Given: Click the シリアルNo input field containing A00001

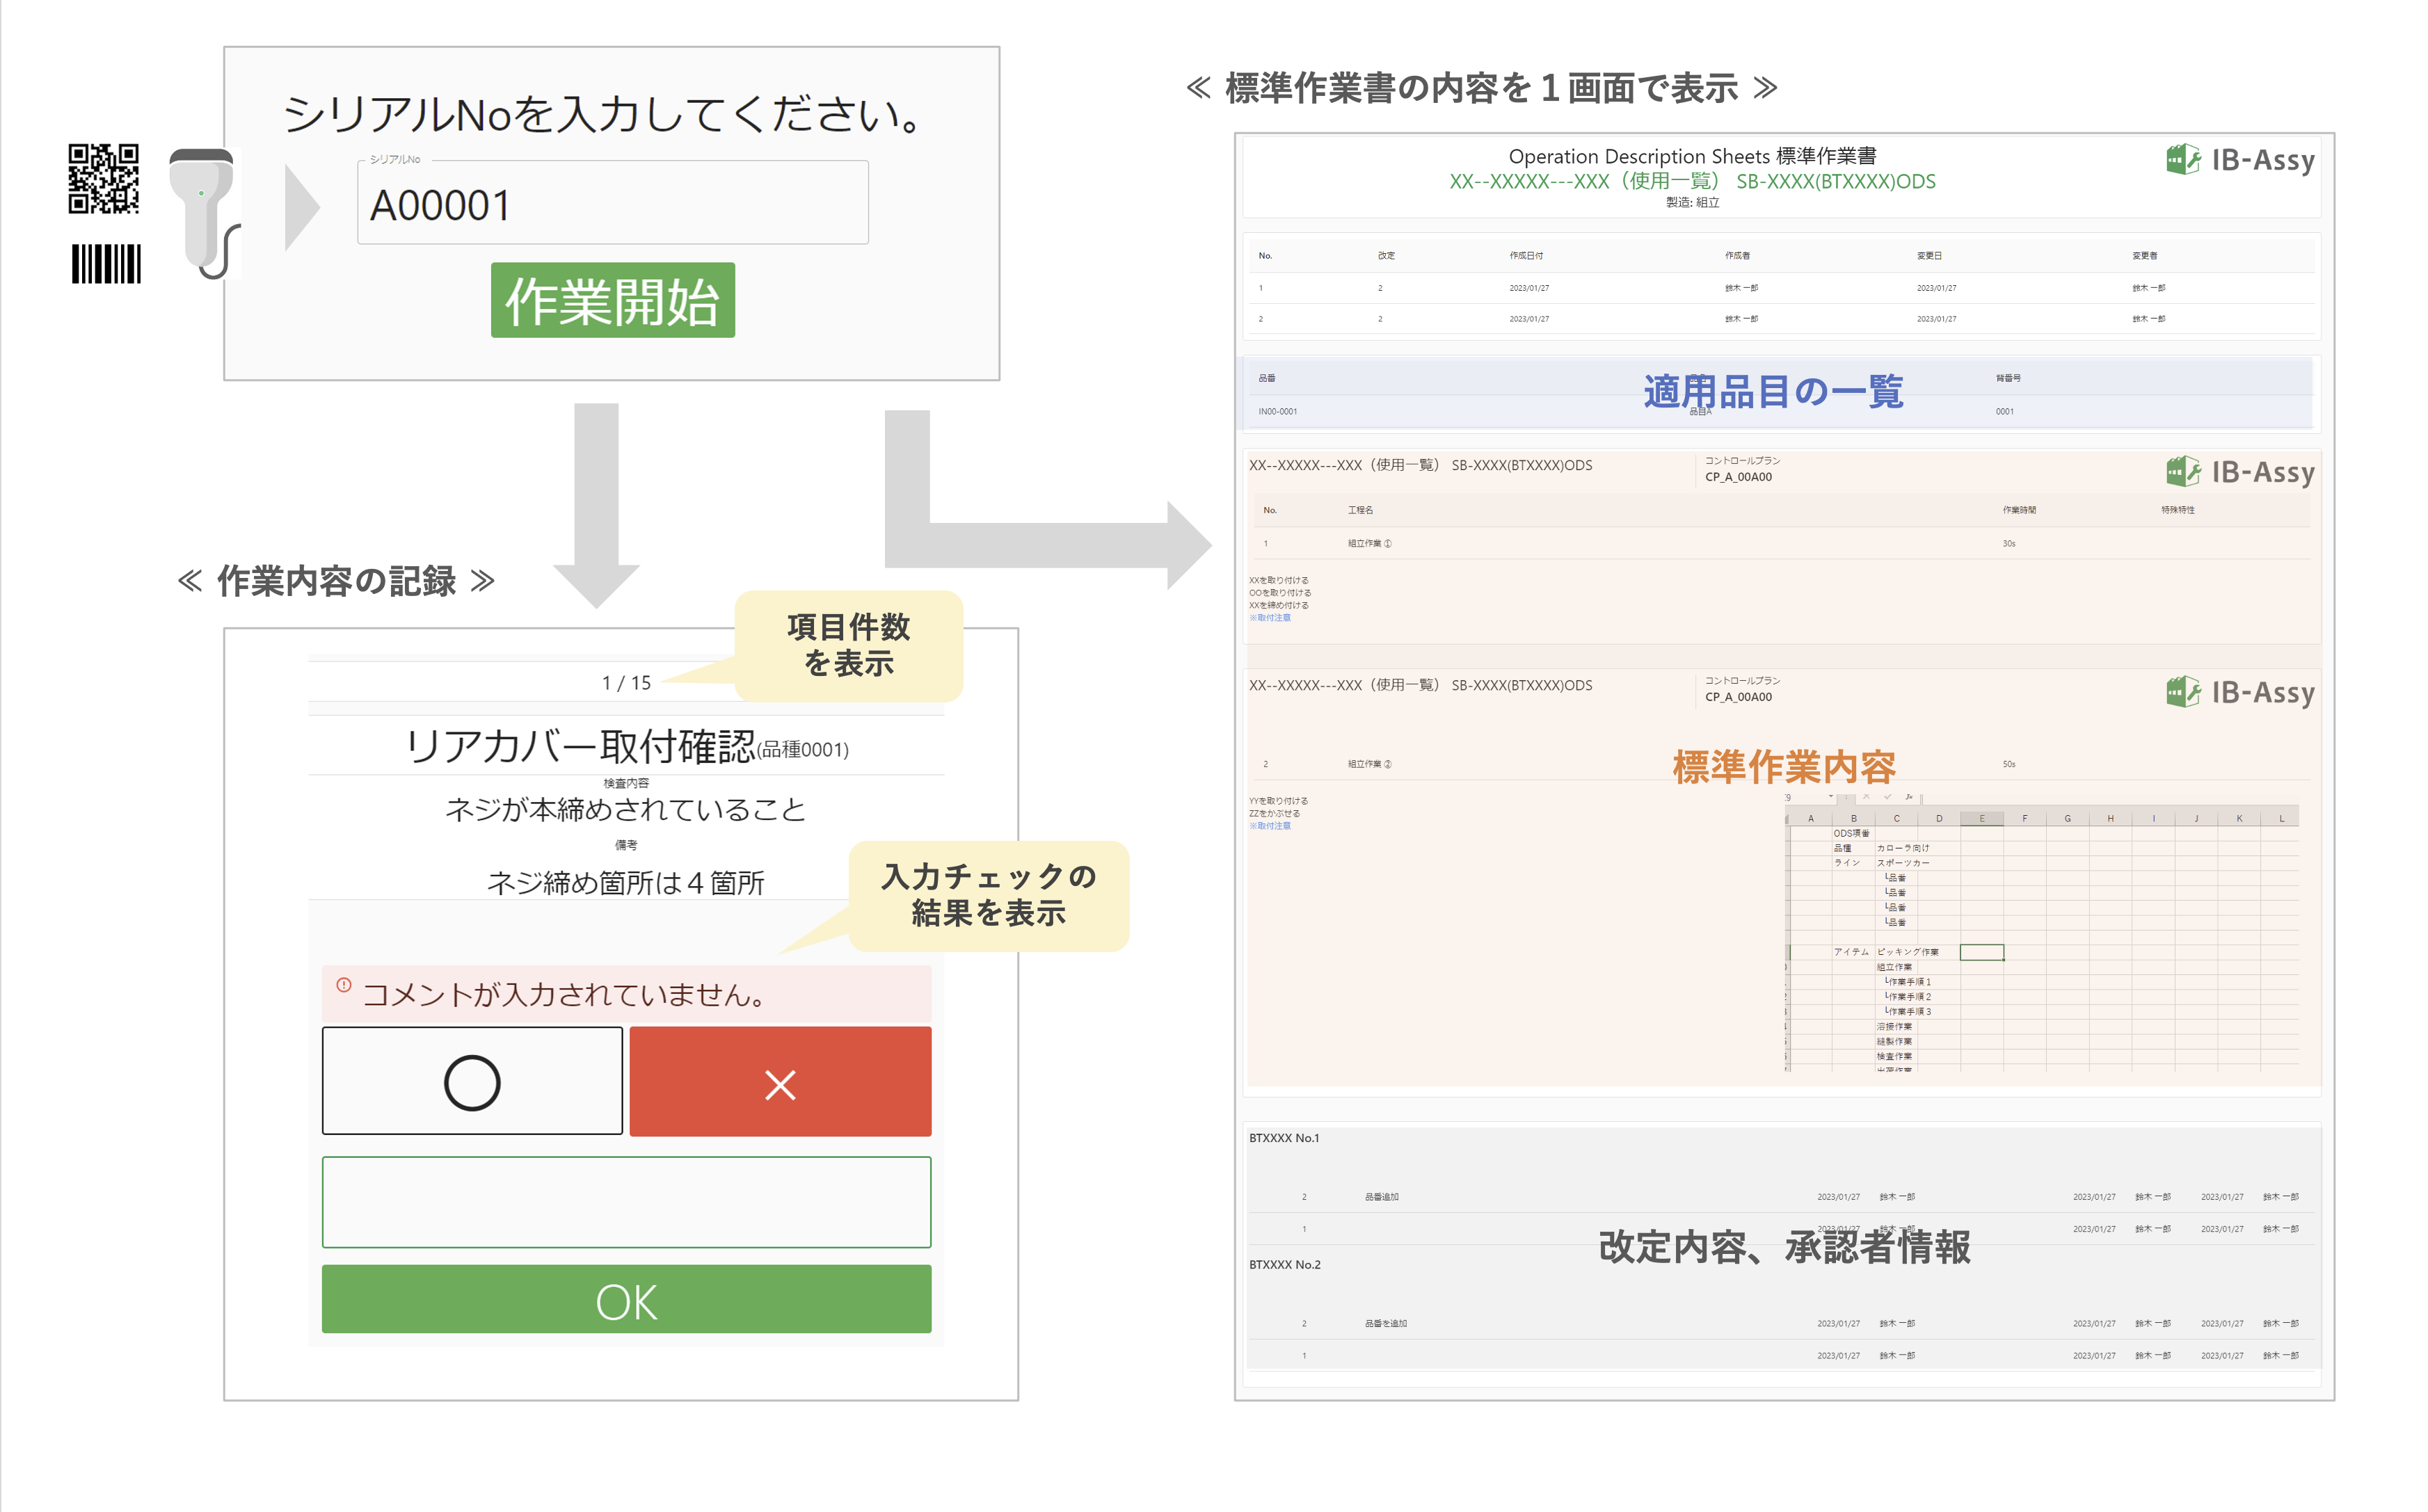Looking at the screenshot, I should coord(612,203).
